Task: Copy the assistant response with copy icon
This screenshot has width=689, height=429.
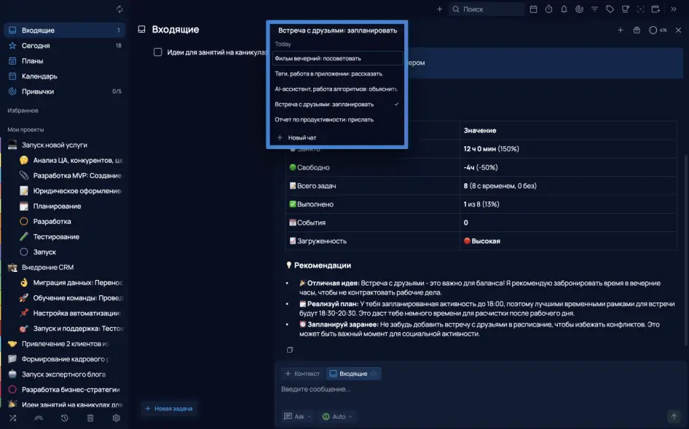Action: tap(290, 350)
